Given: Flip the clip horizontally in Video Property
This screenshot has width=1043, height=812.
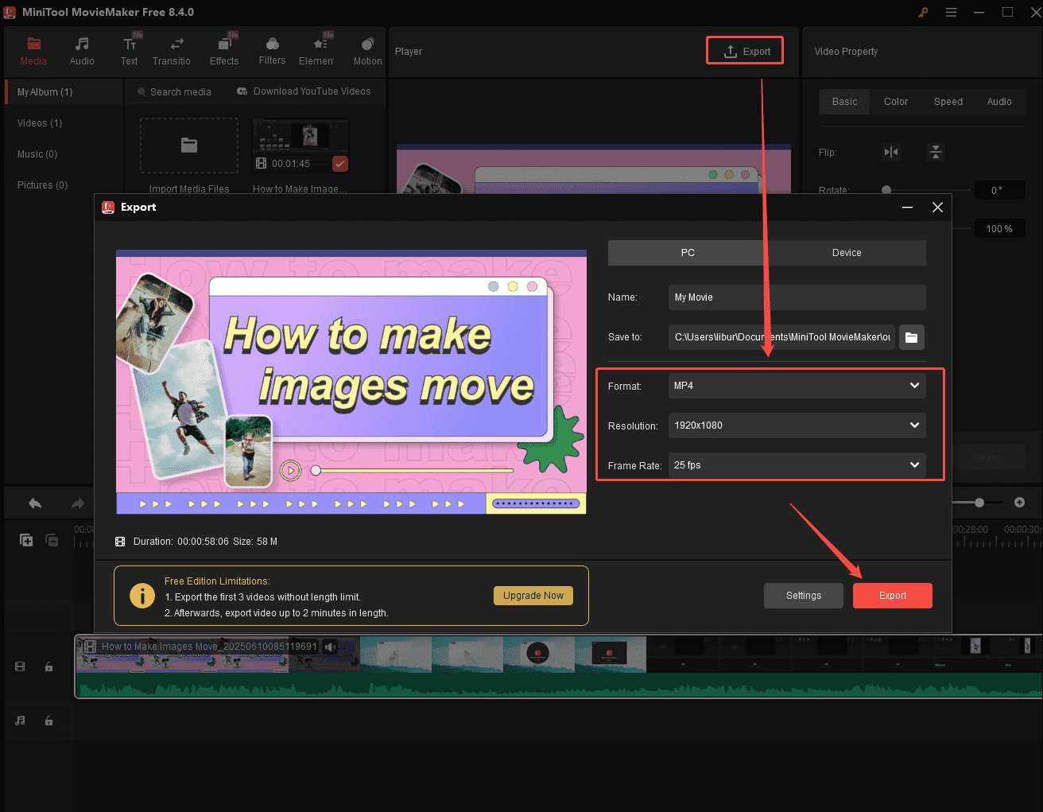Looking at the screenshot, I should pyautogui.click(x=891, y=152).
